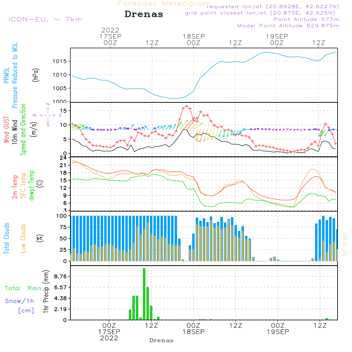Image resolution: width=352 pixels, height=352 pixels.
Task: Click the '1005' pressure tick value
Action: tap(60, 88)
